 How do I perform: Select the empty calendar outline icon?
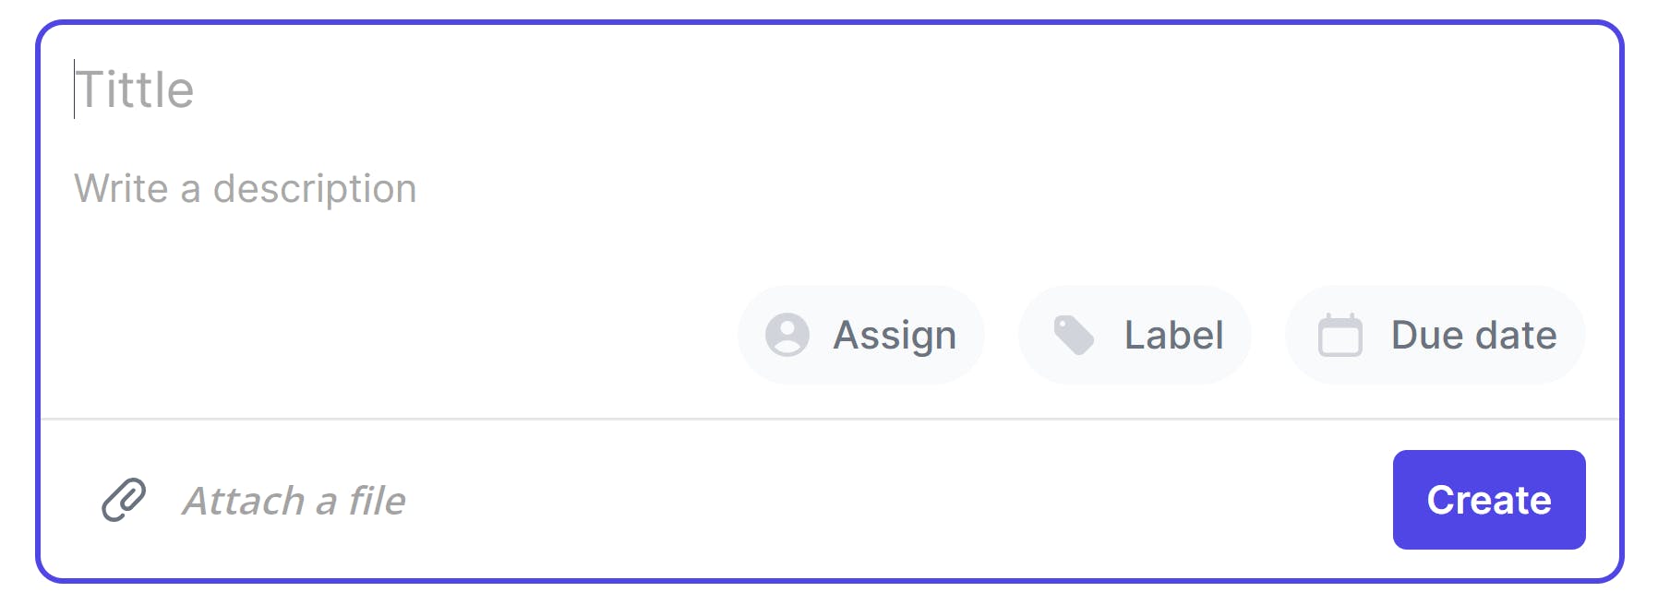click(1340, 335)
